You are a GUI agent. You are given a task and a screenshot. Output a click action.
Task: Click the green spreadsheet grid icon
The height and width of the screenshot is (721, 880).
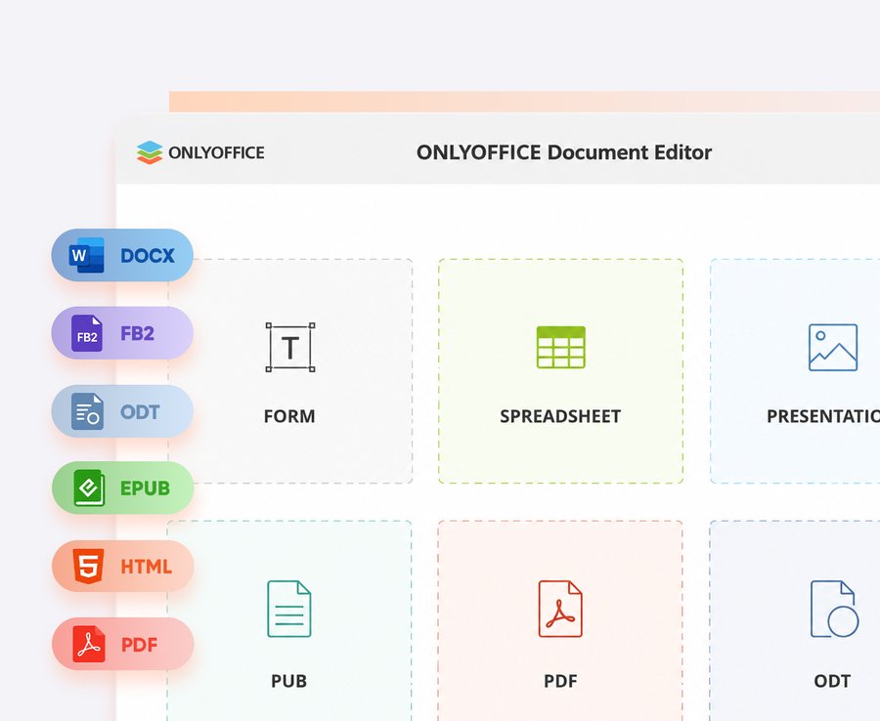click(x=560, y=347)
